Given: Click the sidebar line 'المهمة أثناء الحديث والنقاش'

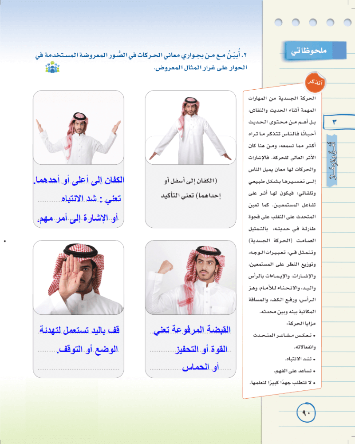Looking at the screenshot, I should pos(282,110).
